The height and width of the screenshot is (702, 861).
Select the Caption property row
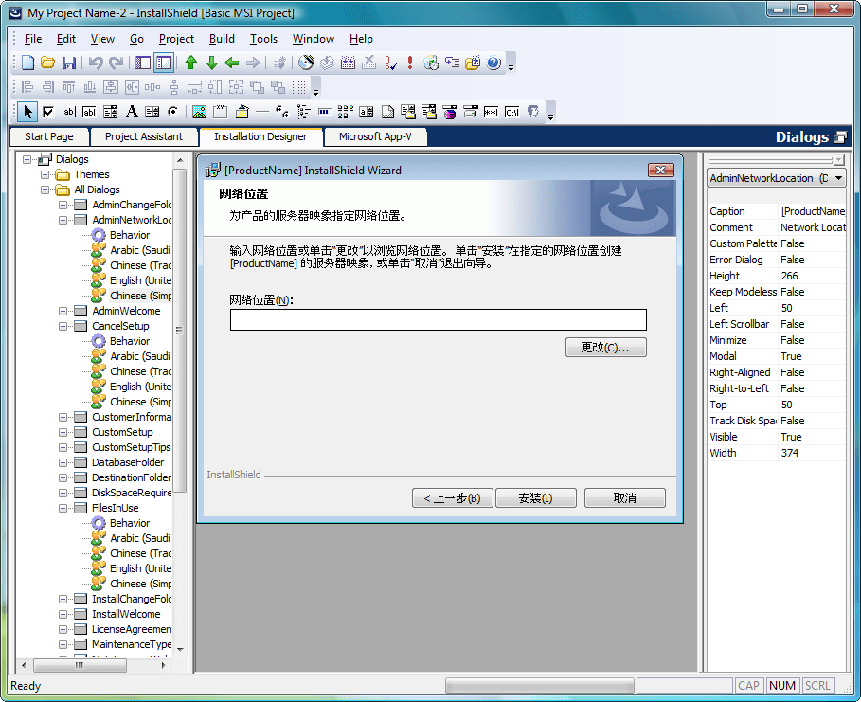[777, 211]
